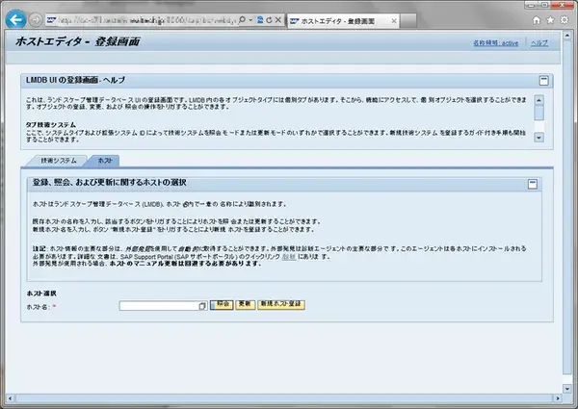Image resolution: width=578 pixels, height=409 pixels.
Task: Open the browser Home icon
Action: point(537,20)
